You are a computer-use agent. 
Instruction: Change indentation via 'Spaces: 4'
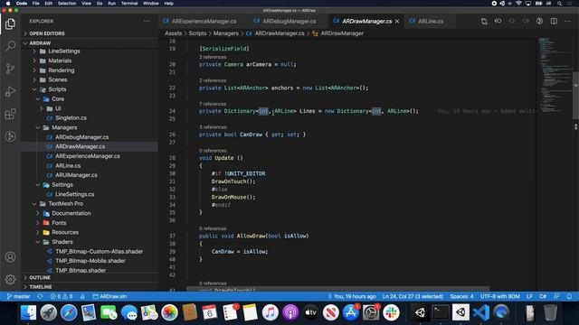[461, 296]
